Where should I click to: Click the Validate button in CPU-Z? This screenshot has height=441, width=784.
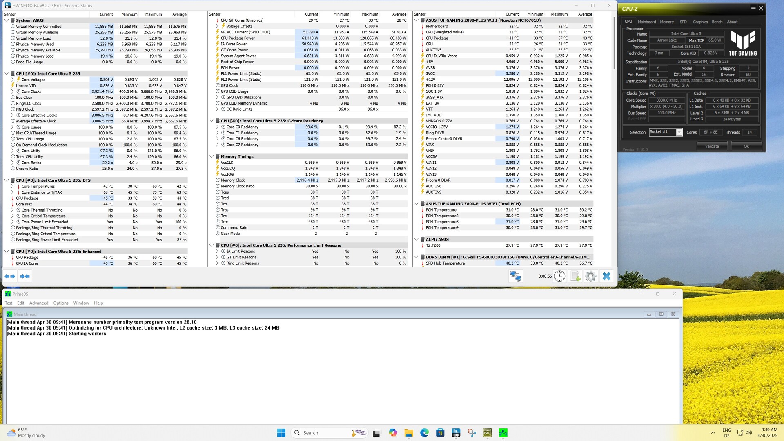click(x=712, y=146)
